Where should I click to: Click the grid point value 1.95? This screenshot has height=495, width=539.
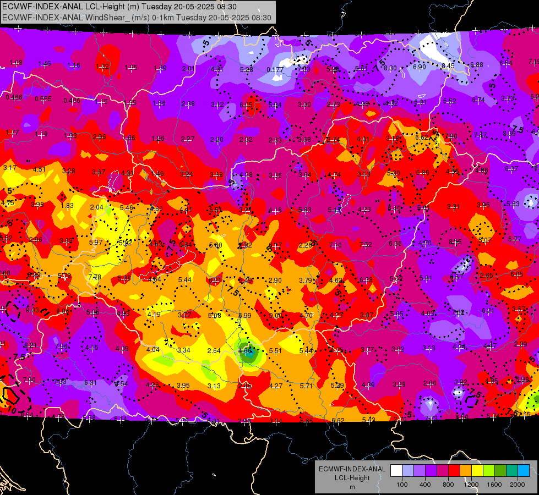pos(131,67)
